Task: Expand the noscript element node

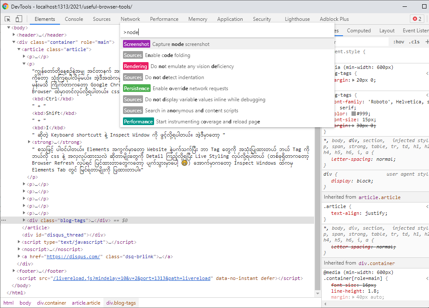Action: pos(19,249)
